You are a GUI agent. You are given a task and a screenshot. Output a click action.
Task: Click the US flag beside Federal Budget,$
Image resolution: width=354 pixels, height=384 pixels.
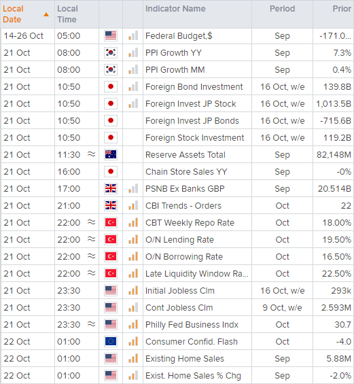pyautogui.click(x=111, y=36)
